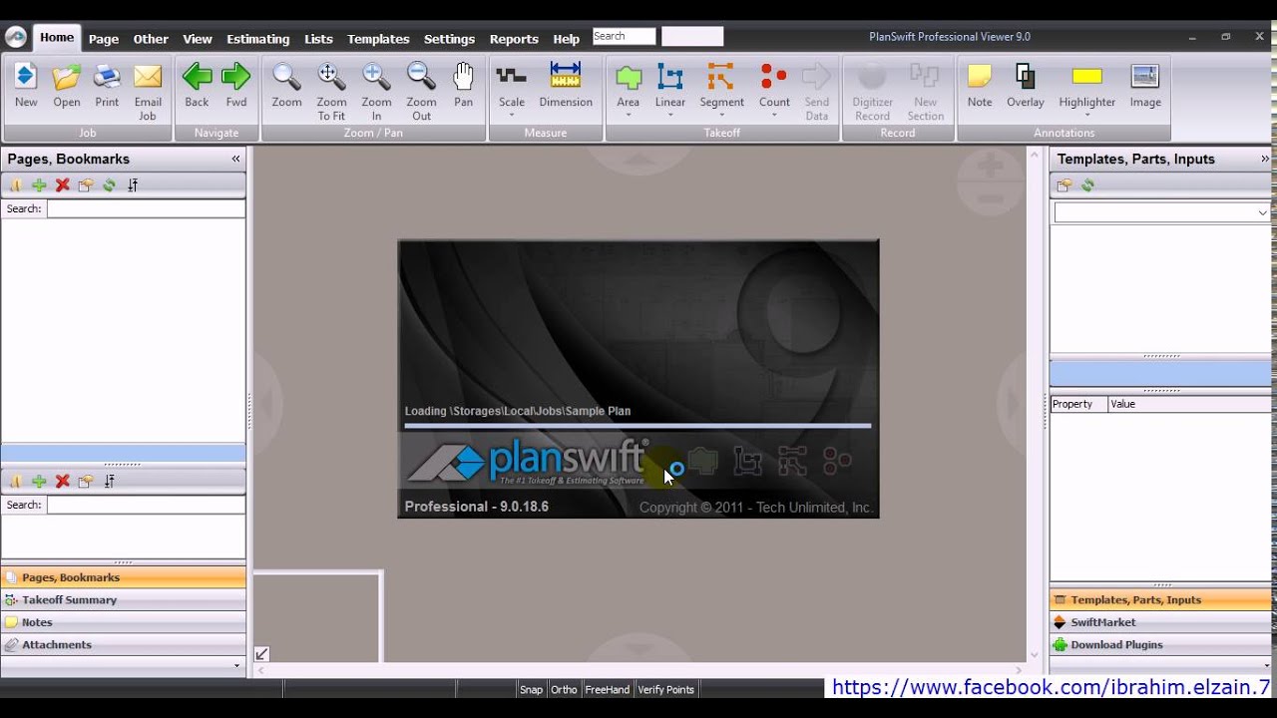Image resolution: width=1277 pixels, height=718 pixels.
Task: Expand the Scale dropdown arrow
Action: (512, 115)
